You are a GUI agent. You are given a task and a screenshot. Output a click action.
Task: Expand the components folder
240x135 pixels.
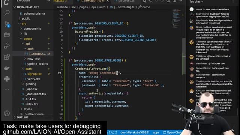[x=21, y=28]
